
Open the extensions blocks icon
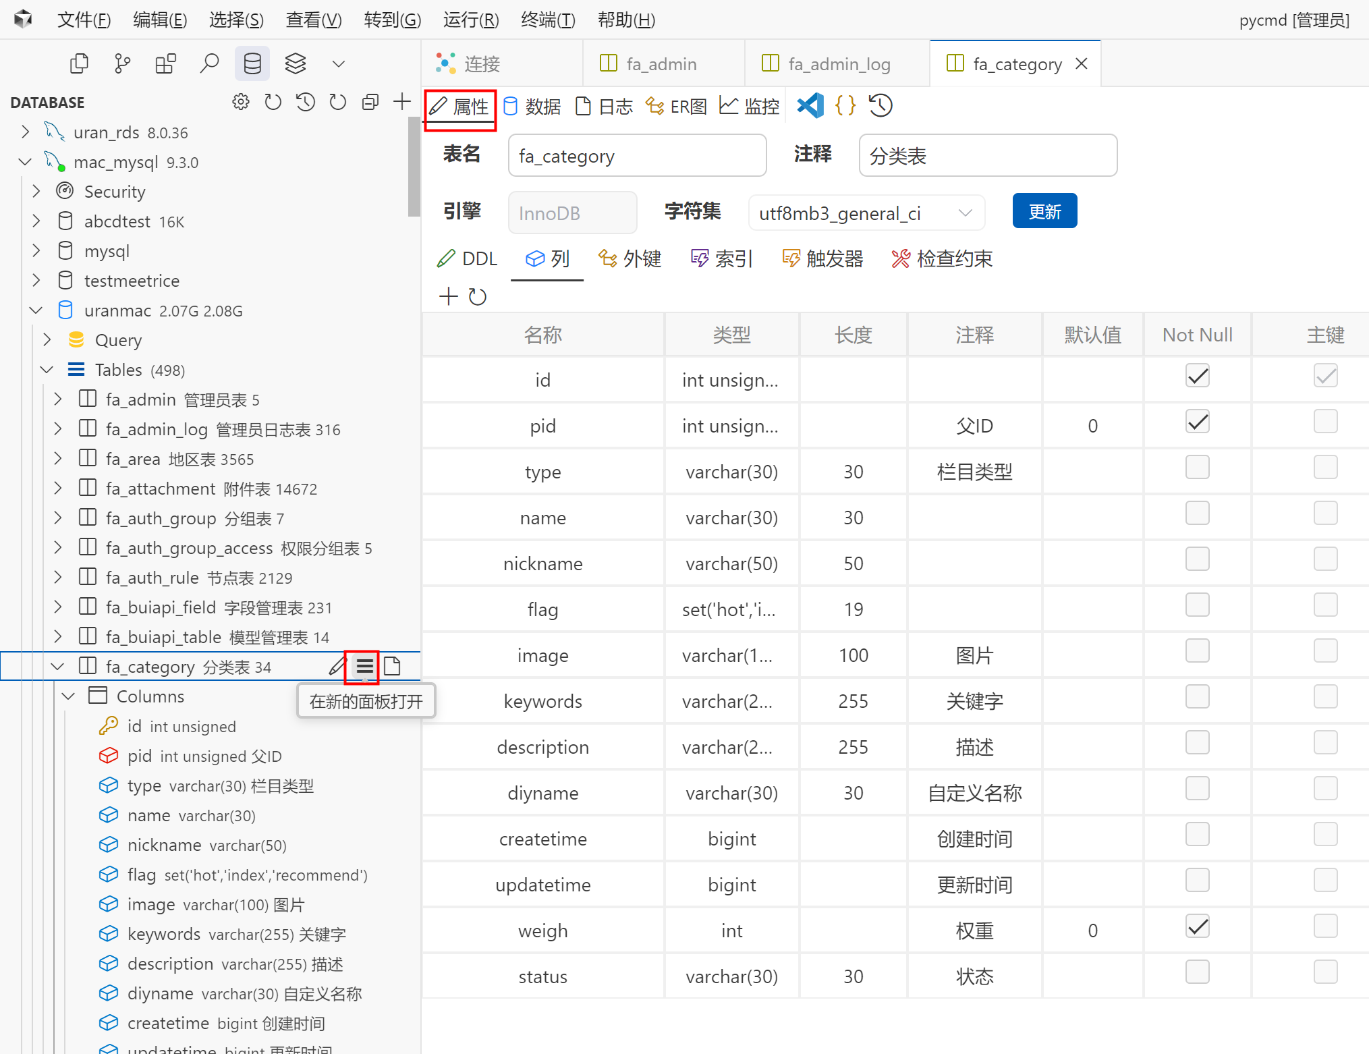coord(165,63)
